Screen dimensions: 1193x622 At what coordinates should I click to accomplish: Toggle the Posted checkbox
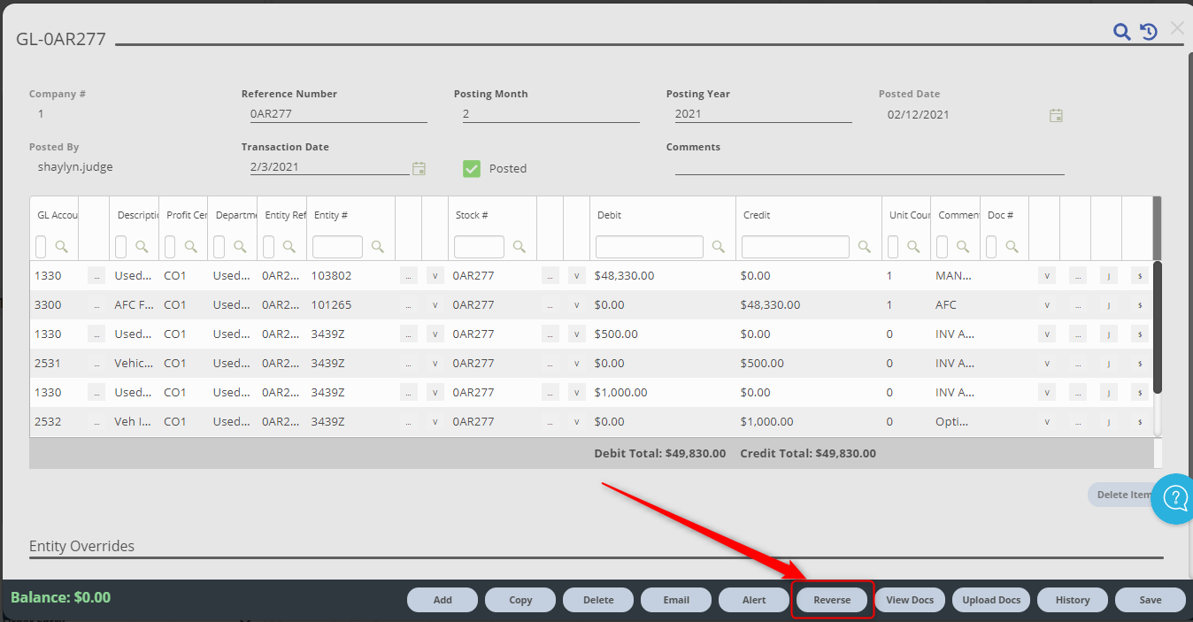[472, 168]
